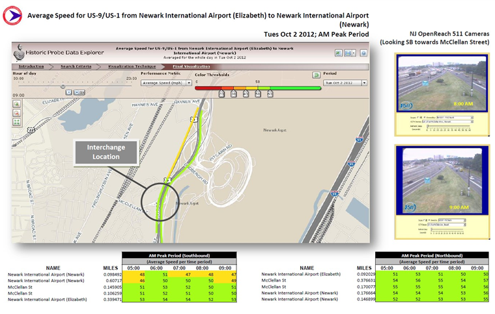Click the save disk icon
The width and height of the screenshot is (495, 314).
point(349,53)
